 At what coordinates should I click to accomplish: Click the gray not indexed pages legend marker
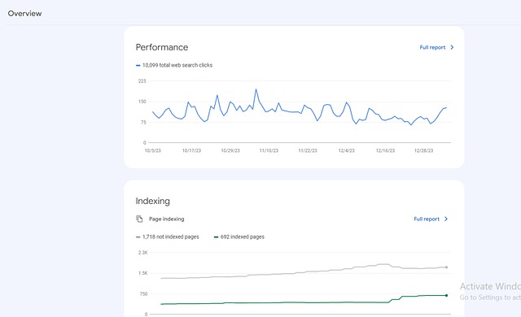pyautogui.click(x=138, y=237)
